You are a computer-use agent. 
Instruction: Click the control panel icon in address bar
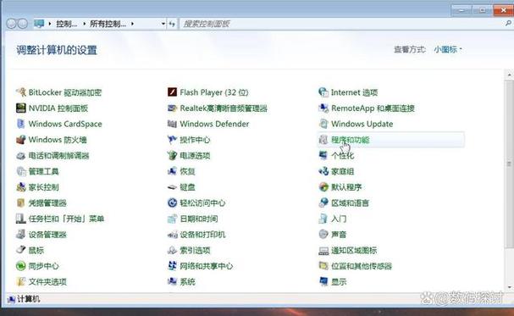tap(39, 24)
